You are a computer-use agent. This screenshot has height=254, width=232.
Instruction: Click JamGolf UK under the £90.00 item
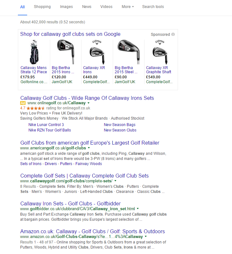click(x=125, y=82)
